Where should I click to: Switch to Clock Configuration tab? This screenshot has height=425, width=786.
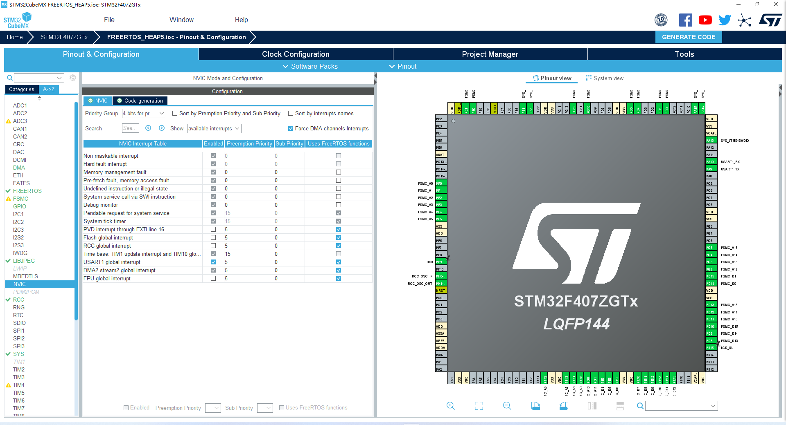[296, 54]
